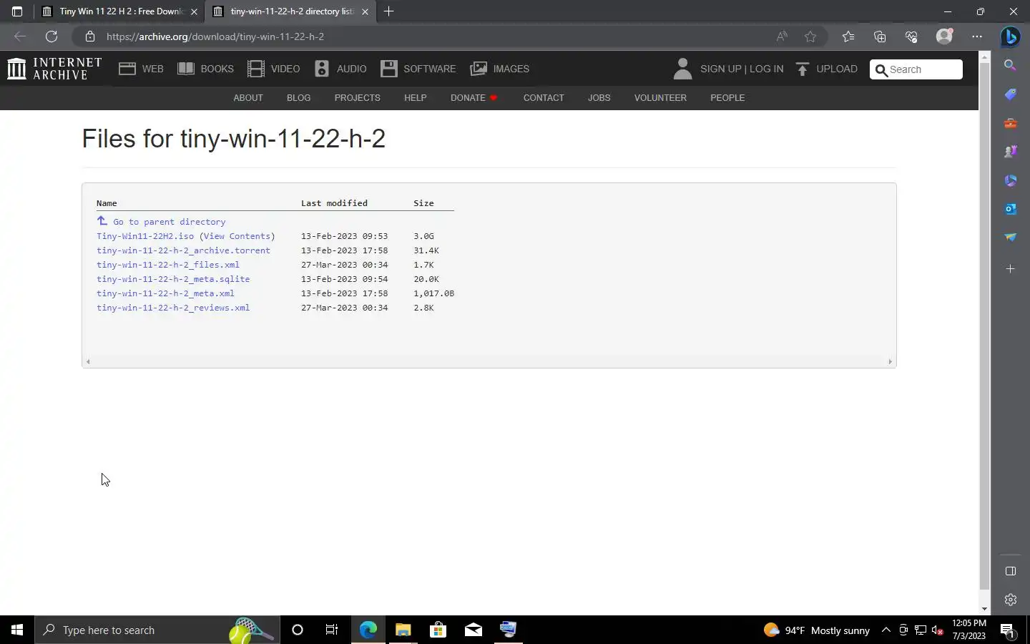Open Collections
1030x644 pixels.
click(880, 36)
